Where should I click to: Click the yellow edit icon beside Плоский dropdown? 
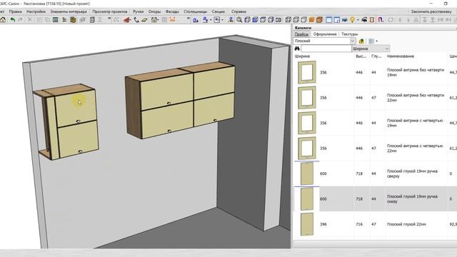[x=361, y=41]
